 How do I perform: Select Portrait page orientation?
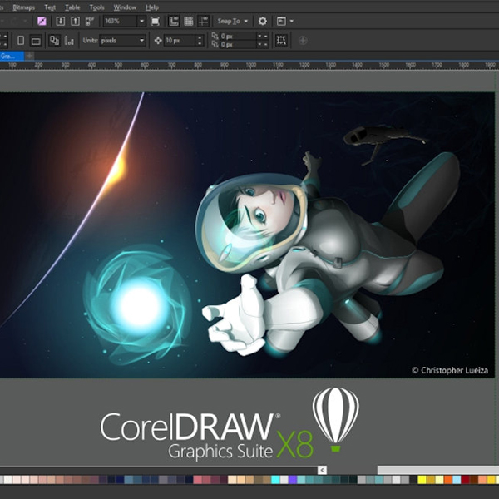(21, 40)
